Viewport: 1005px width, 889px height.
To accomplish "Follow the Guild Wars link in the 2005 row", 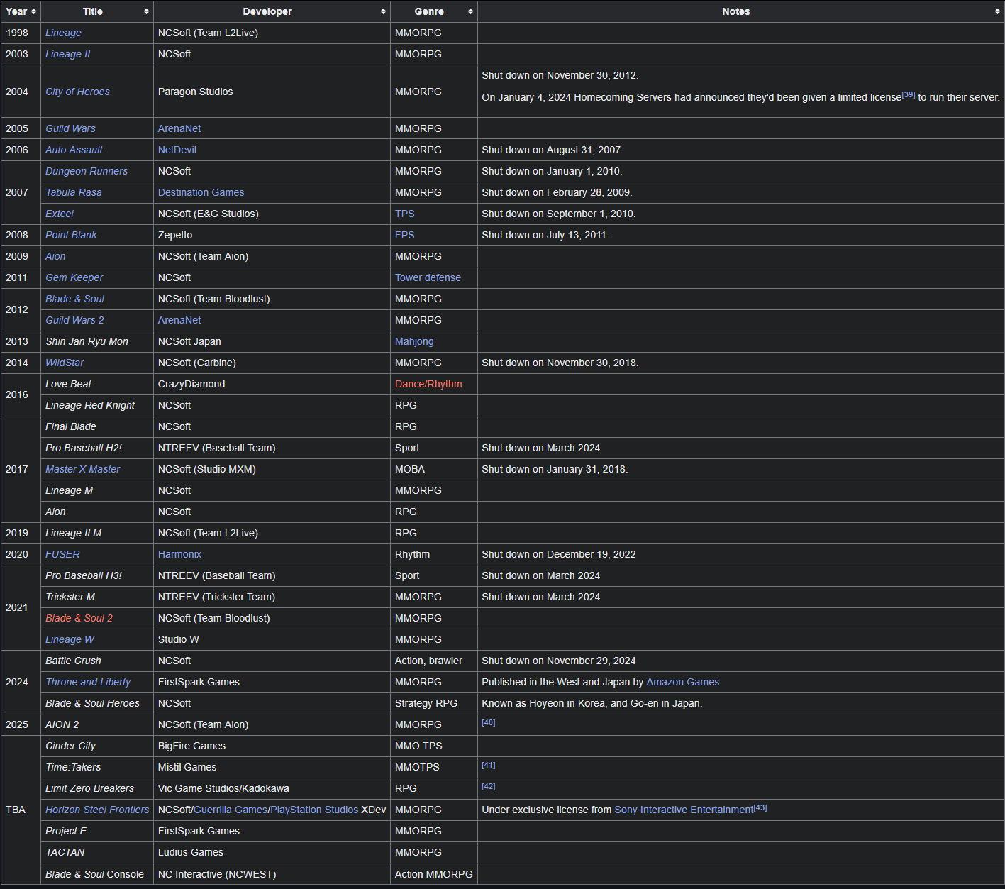I will click(x=70, y=128).
